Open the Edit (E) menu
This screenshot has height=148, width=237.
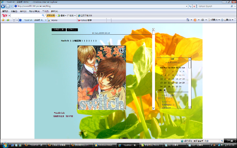14,11
